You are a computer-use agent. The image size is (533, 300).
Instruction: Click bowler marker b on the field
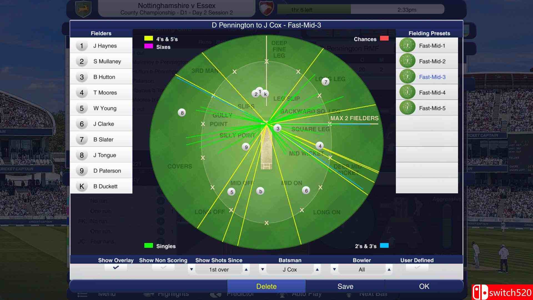coord(260,191)
